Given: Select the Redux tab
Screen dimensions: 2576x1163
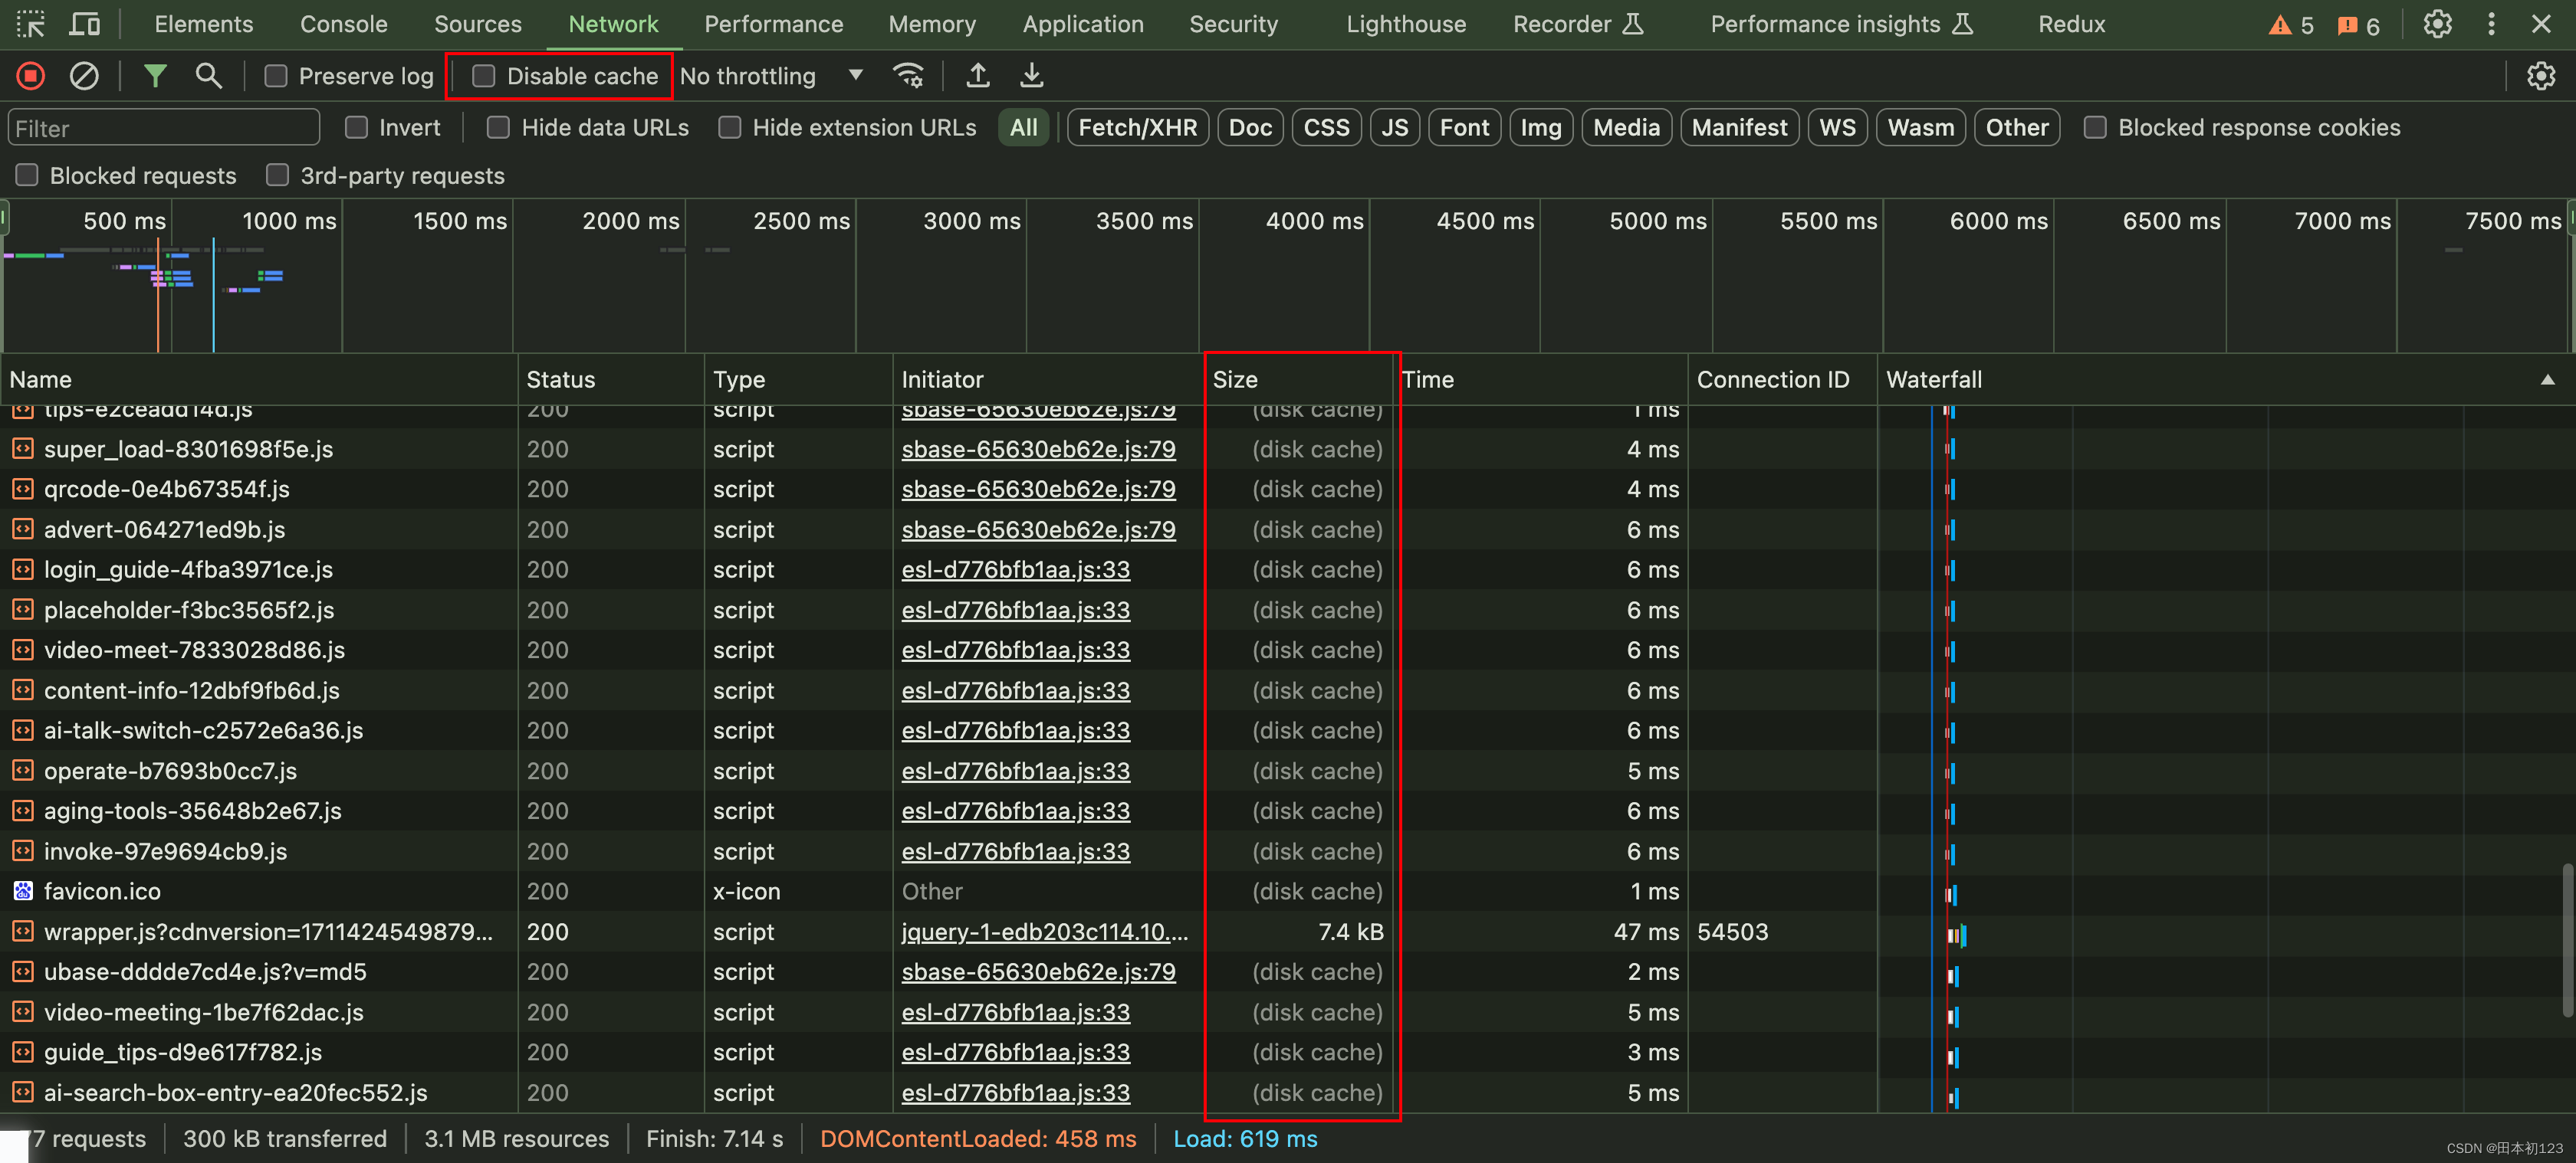Looking at the screenshot, I should [x=2071, y=24].
